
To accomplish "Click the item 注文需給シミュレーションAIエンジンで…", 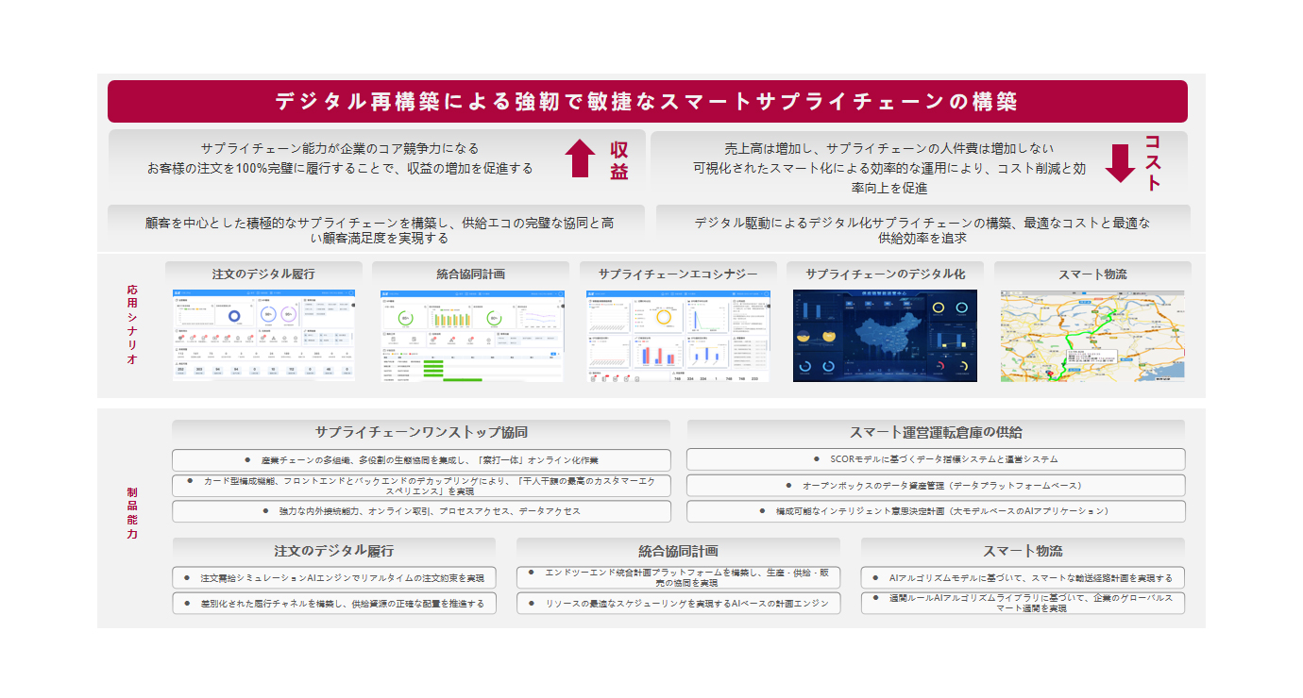I will click(x=333, y=577).
